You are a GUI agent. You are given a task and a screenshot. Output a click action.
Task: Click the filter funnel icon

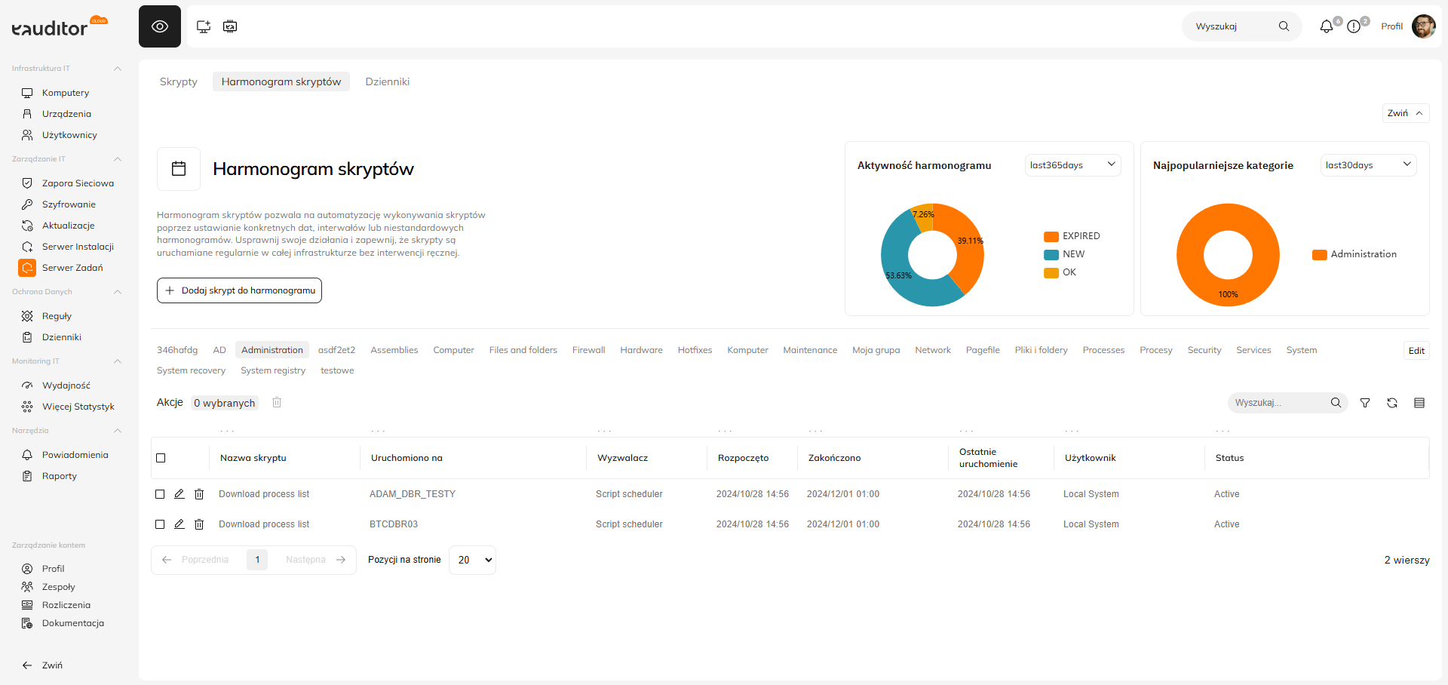1365,403
